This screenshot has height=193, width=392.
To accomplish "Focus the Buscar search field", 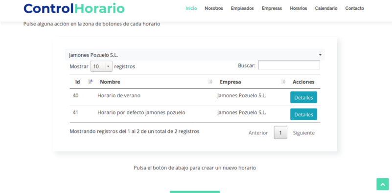I will coord(289,65).
